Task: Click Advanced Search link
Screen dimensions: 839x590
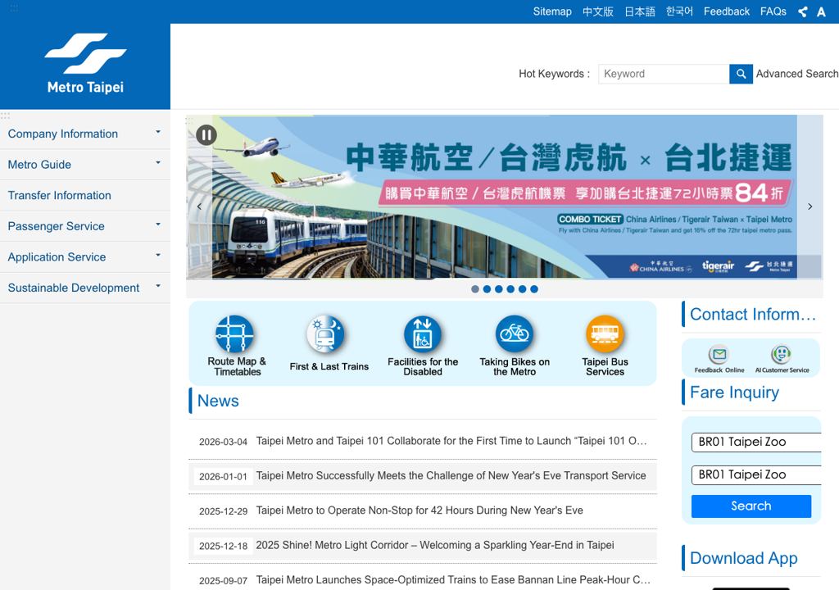Action: click(796, 74)
